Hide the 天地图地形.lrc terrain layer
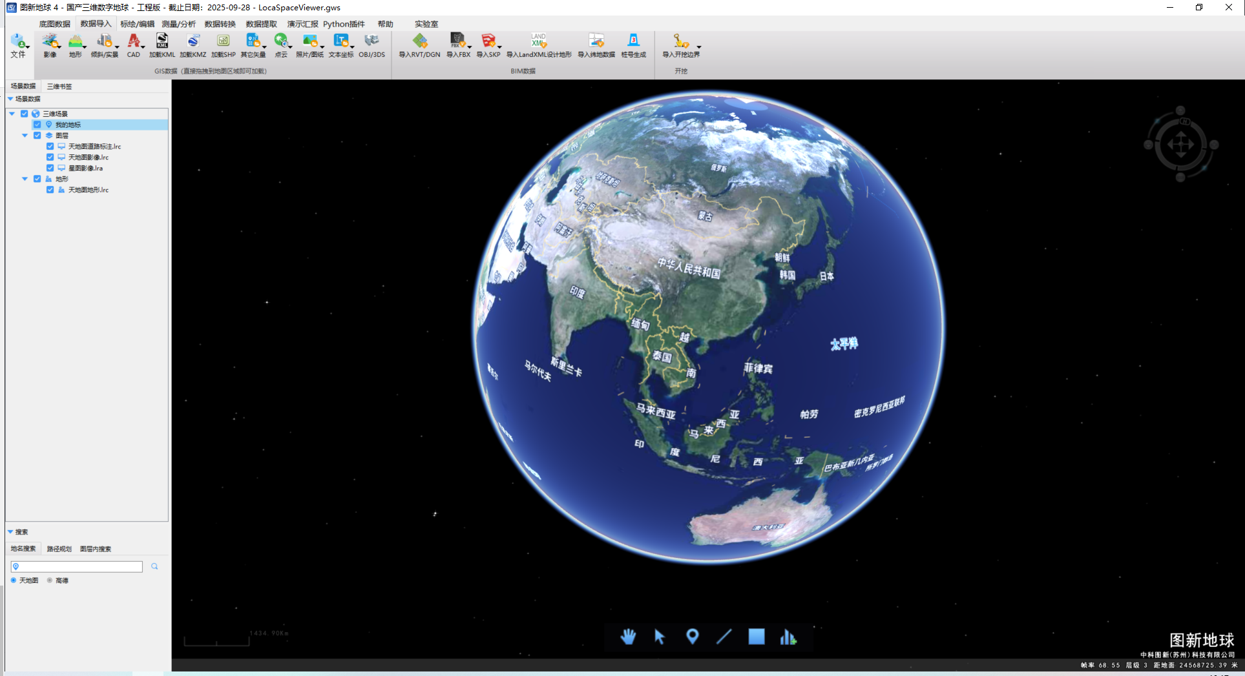 (50, 190)
